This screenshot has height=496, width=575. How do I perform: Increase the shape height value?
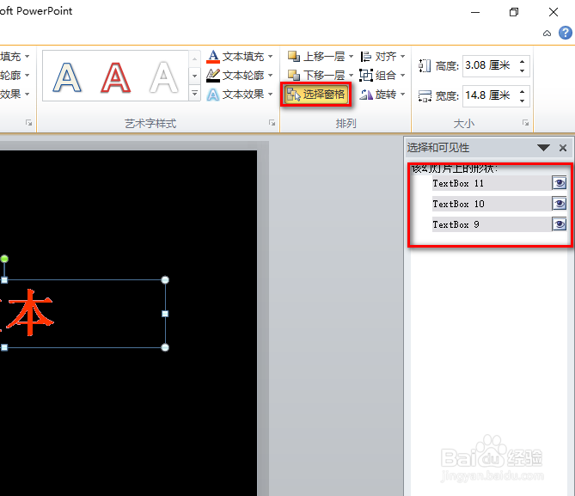pyautogui.click(x=523, y=62)
